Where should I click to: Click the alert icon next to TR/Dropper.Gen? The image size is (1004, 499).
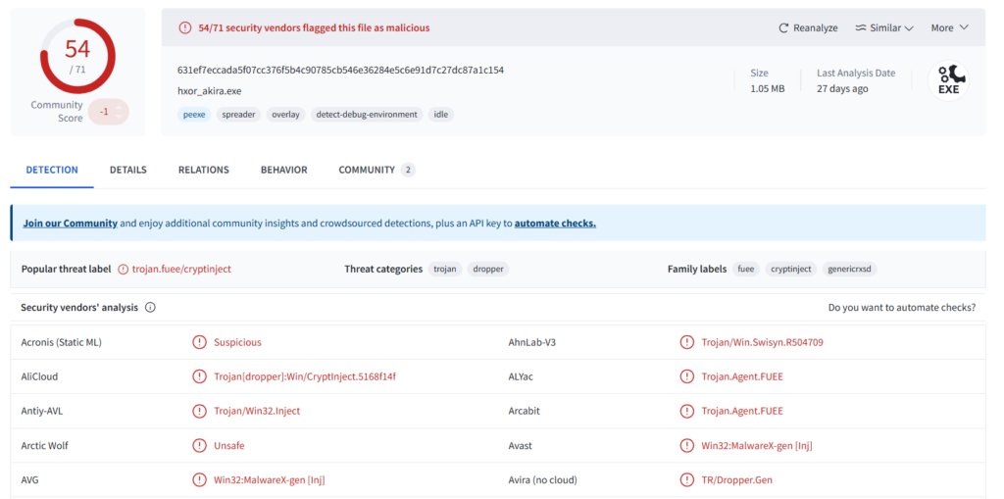(686, 480)
